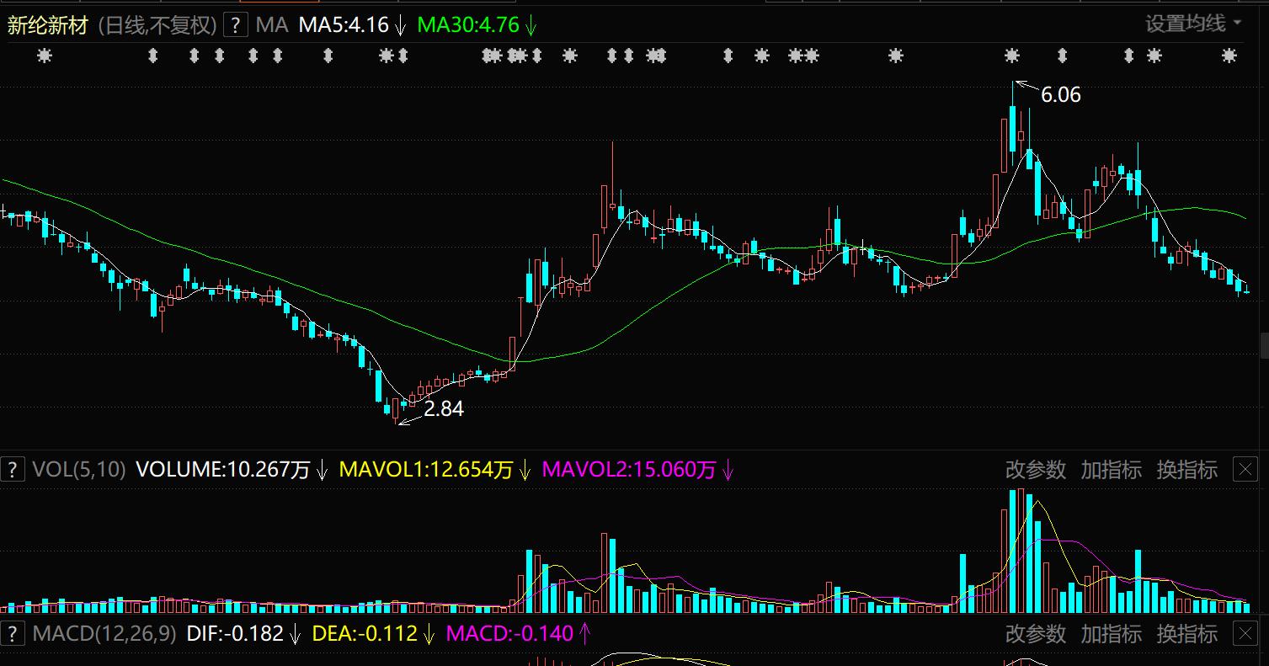Open the MACD panel question-mark help icon
The height and width of the screenshot is (666, 1269).
click(12, 632)
